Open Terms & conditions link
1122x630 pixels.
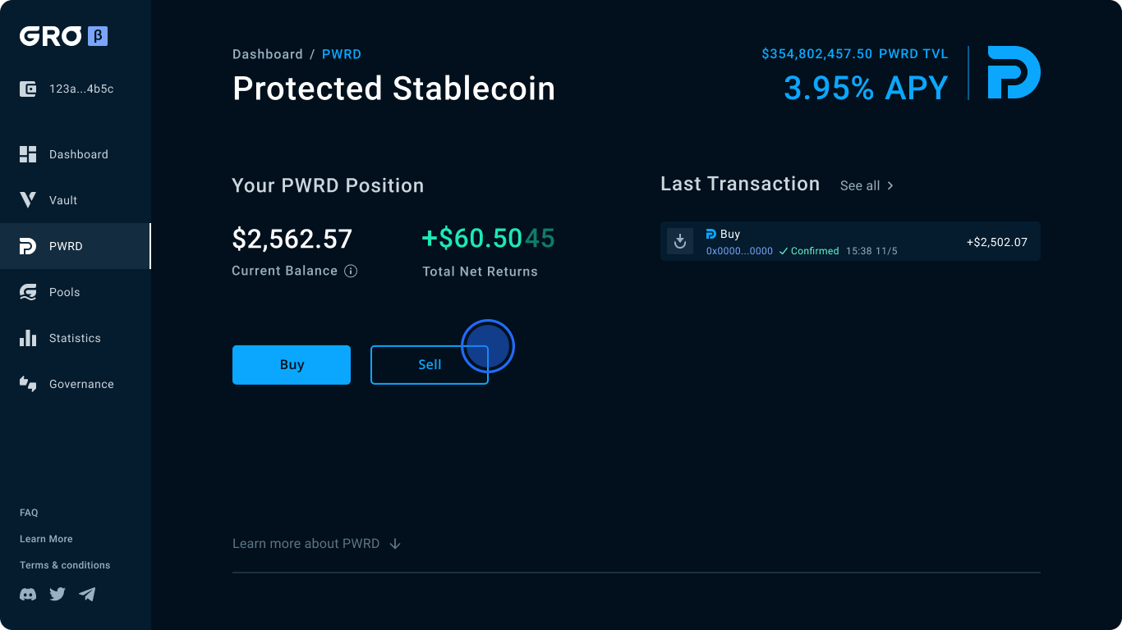click(x=65, y=565)
